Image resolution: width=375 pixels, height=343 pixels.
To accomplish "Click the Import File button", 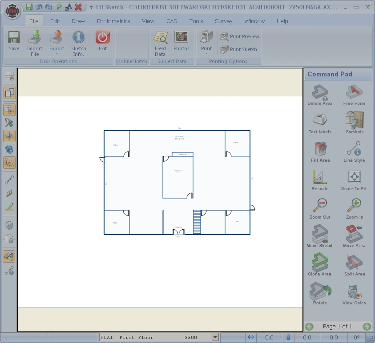I will pos(34,43).
